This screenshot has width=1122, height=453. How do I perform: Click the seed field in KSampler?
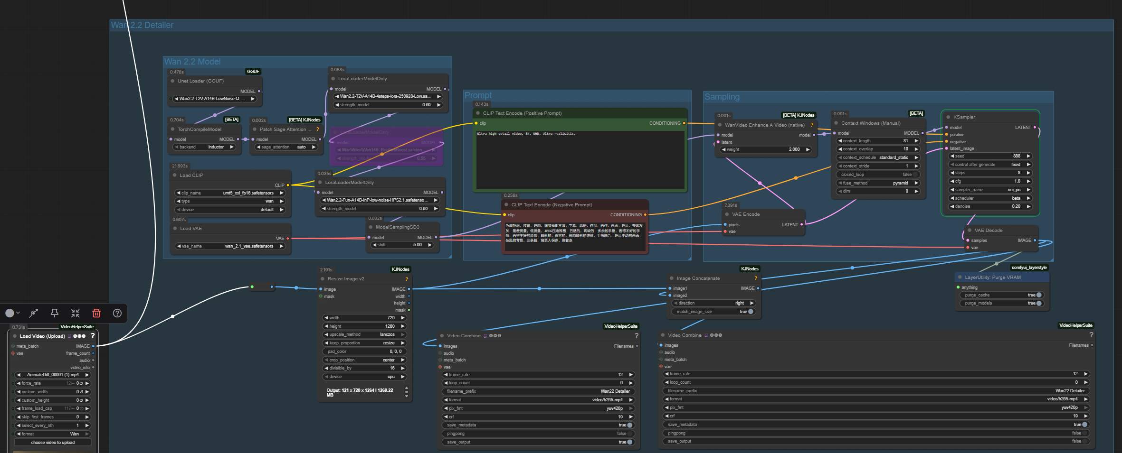click(x=990, y=156)
